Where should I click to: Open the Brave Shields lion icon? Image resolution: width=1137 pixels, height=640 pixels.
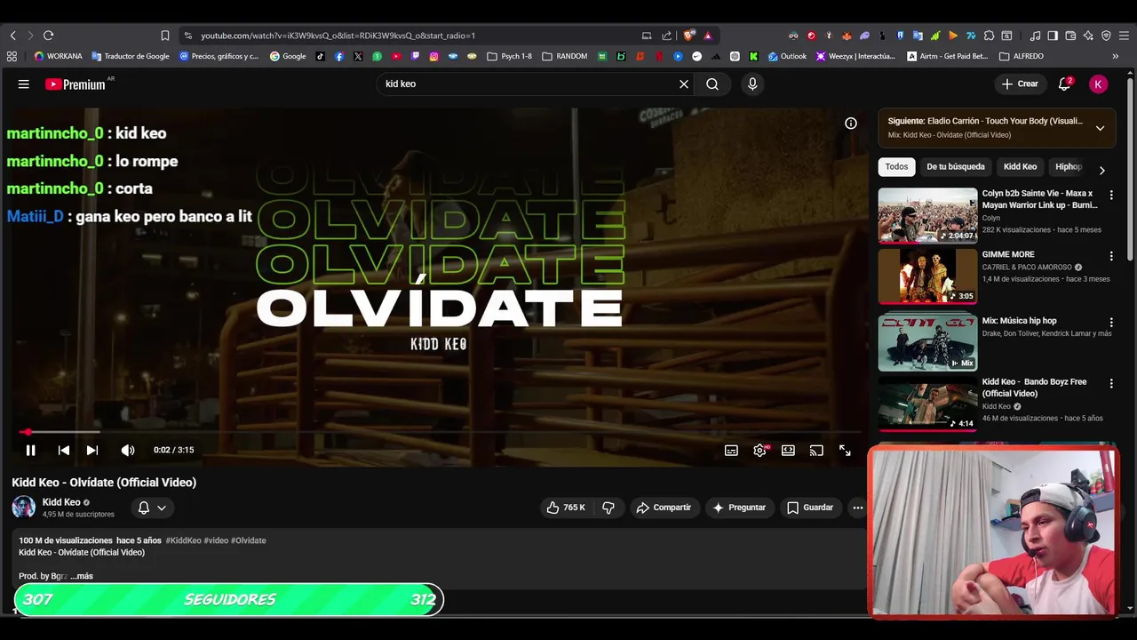688,36
